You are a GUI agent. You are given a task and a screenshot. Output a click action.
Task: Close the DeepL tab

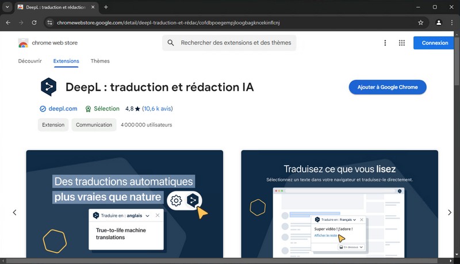pos(93,7)
